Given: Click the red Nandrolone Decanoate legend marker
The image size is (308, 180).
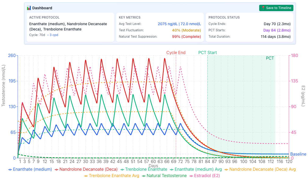Looking at the screenshot, I should pyautogui.click(x=57, y=169).
